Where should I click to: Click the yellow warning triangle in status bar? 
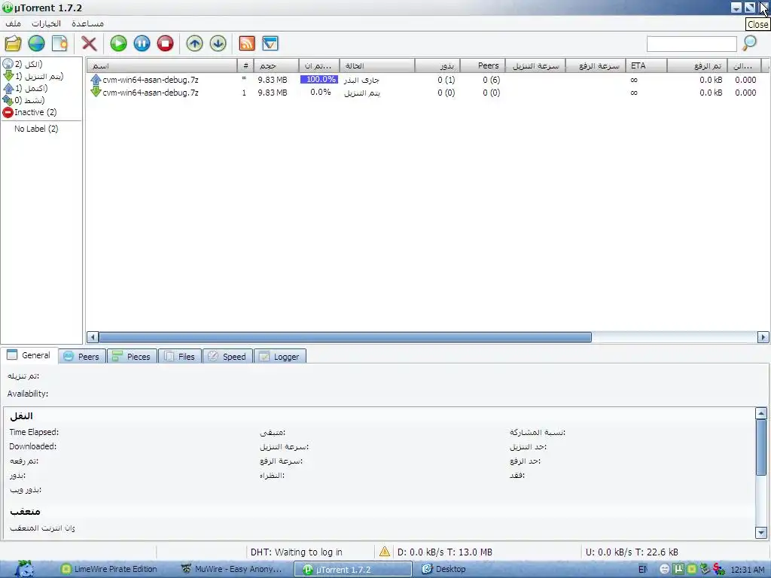pyautogui.click(x=385, y=552)
